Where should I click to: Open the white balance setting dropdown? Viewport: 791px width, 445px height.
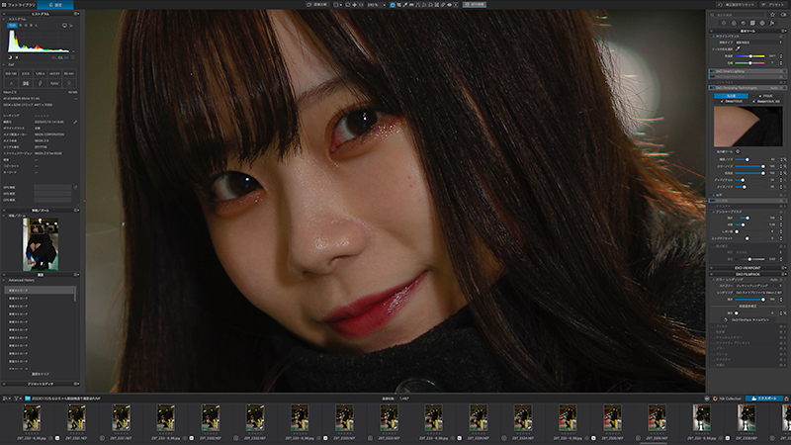tap(758, 43)
